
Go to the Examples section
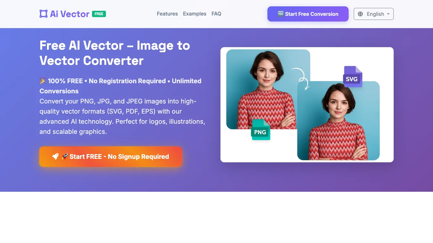(194, 14)
